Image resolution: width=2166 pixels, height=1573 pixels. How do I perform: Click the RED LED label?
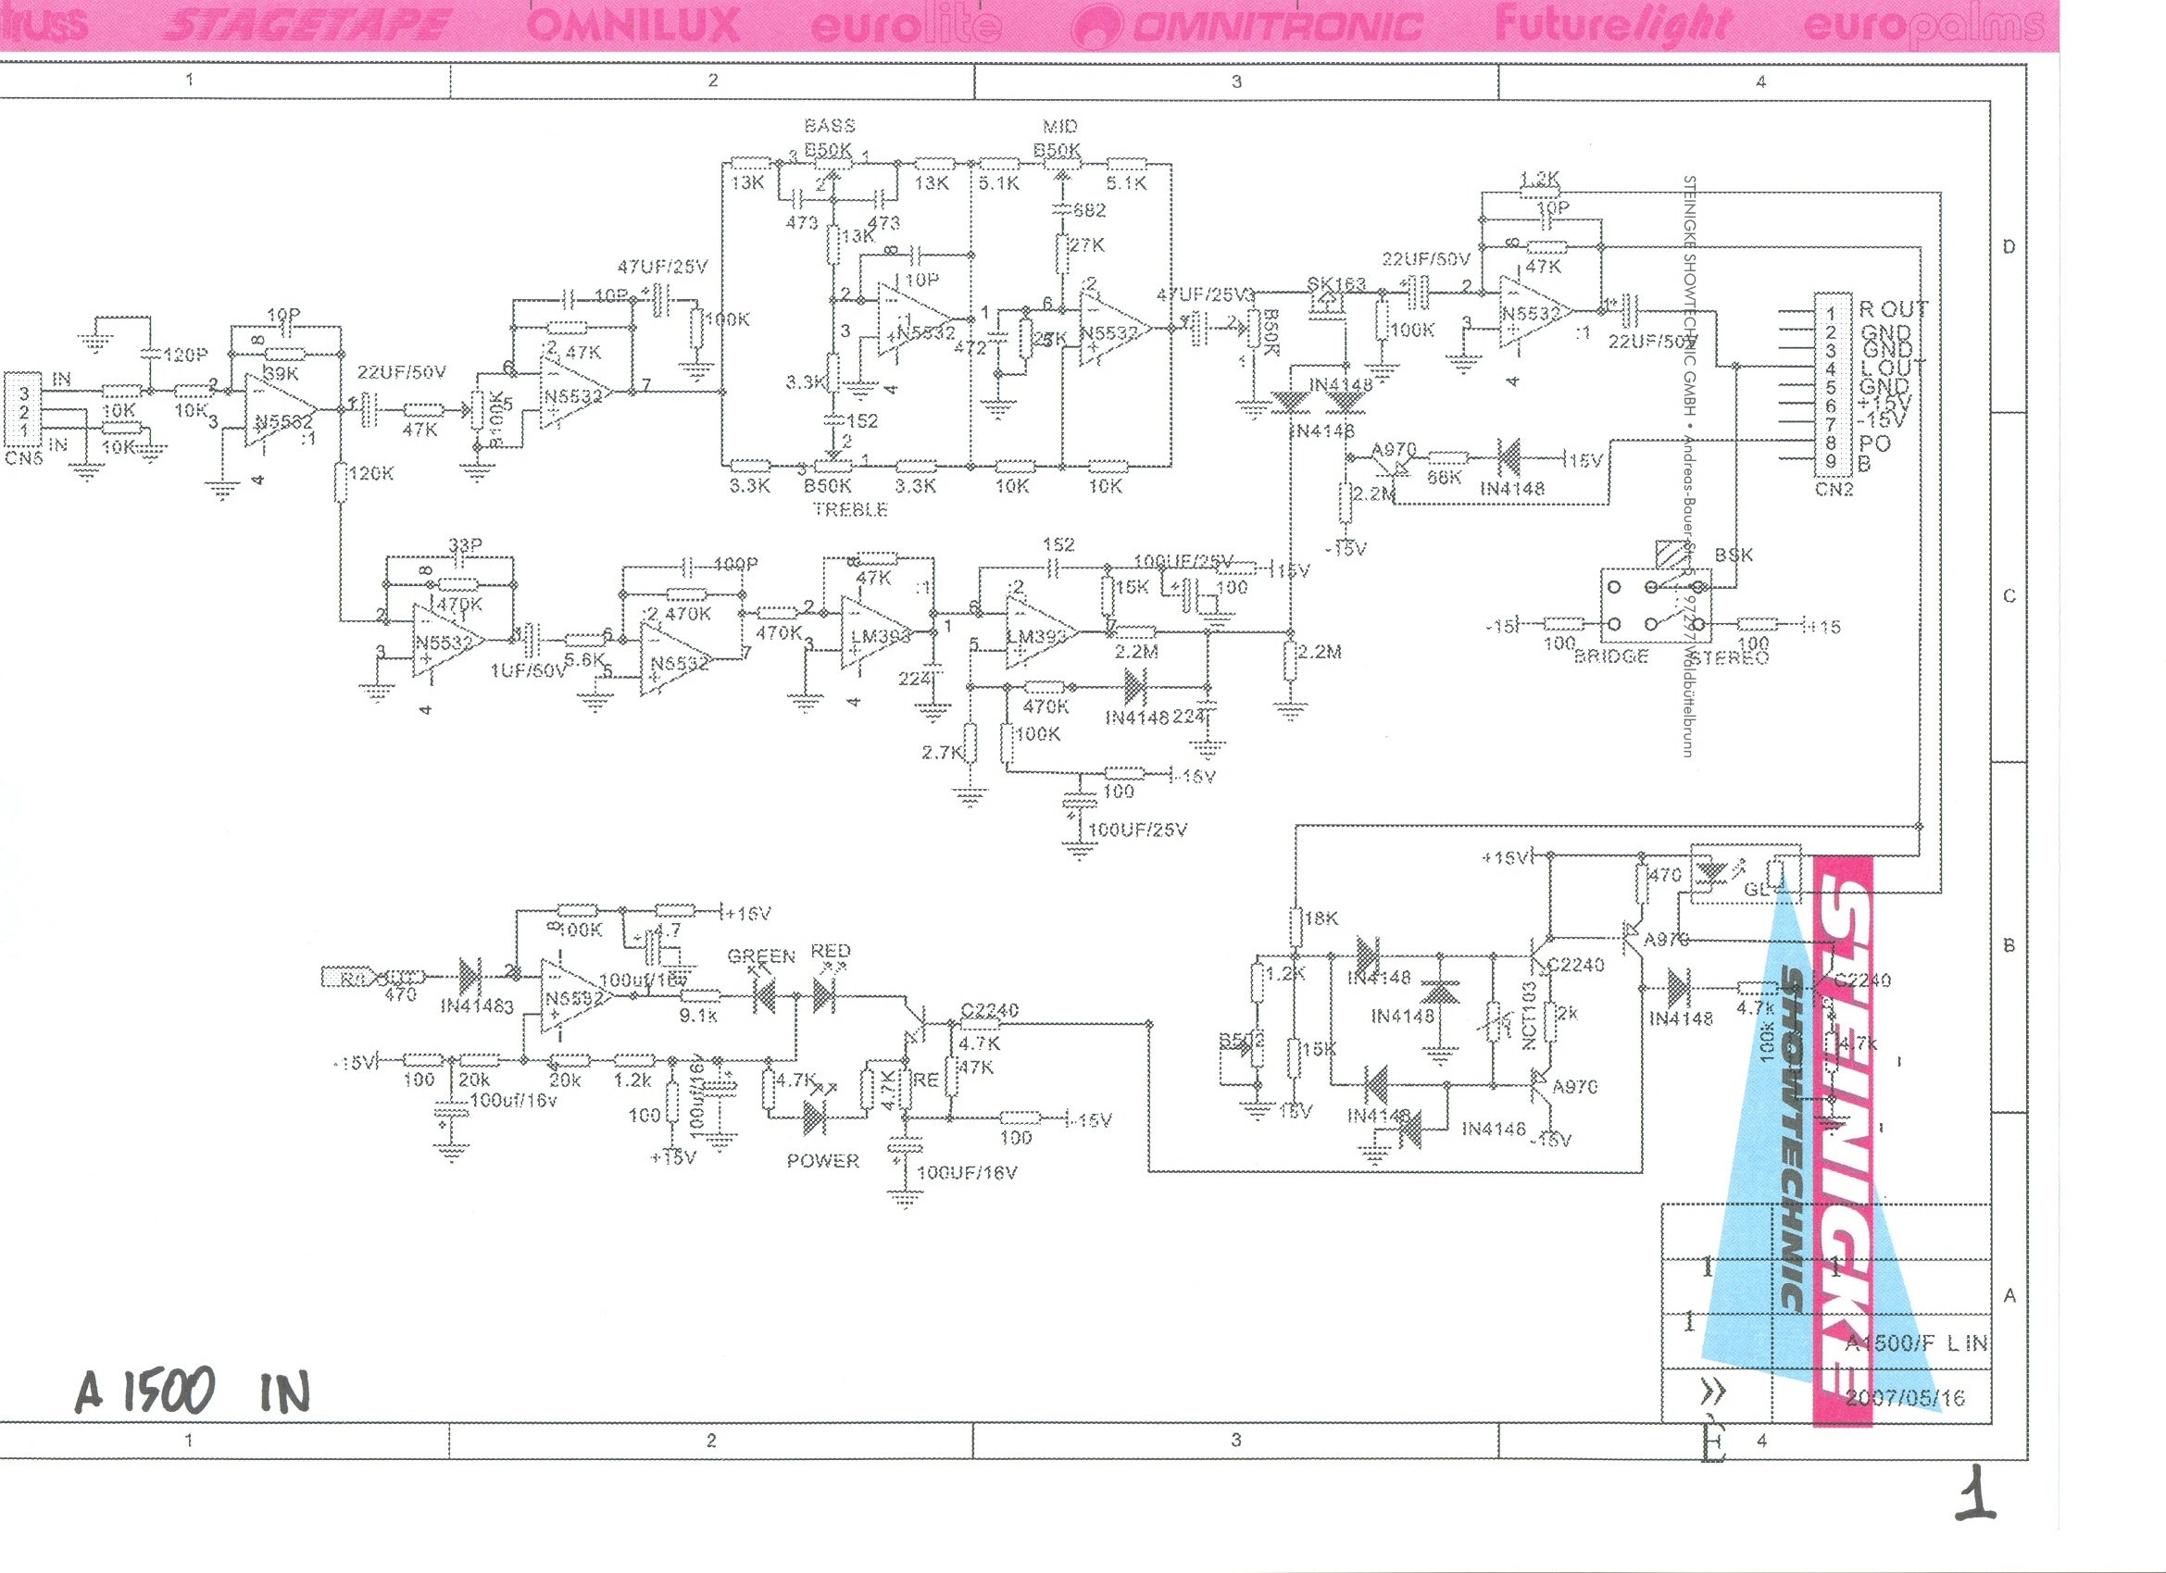coord(830,951)
